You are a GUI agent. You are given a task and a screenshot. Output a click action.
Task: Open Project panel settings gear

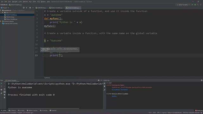[x=30, y=8]
